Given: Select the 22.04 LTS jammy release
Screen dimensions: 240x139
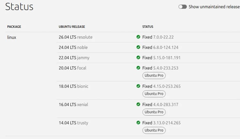Looking at the screenshot, I should 74,58.
